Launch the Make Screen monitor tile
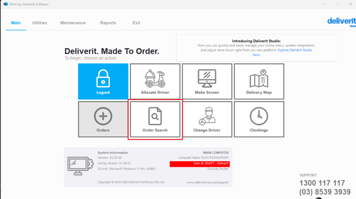This screenshot has height=199, width=356. [x=207, y=81]
